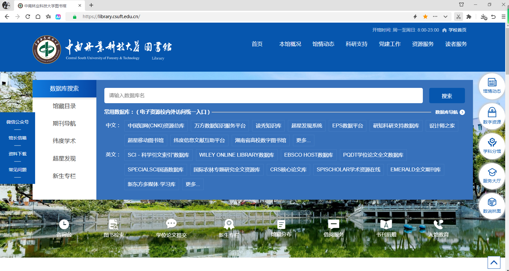
Task: Open 资料下载 in left sidebar
Action: (18, 154)
